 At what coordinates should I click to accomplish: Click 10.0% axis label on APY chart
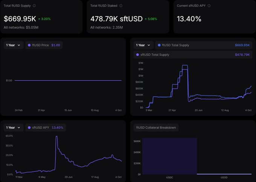pyautogui.click(x=9, y=165)
